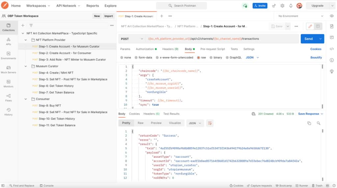This screenshot has height=188, width=337.
Task: Click the environment quick look eye icon
Action: pyautogui.click(x=332, y=16)
